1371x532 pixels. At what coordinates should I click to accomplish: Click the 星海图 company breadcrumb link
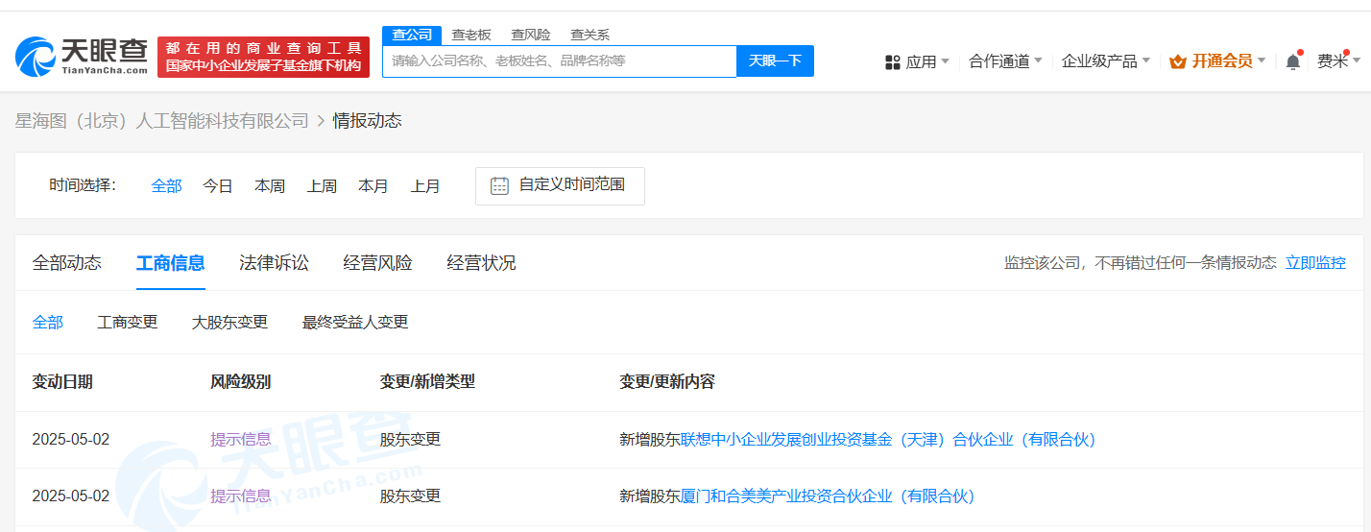pos(161,121)
